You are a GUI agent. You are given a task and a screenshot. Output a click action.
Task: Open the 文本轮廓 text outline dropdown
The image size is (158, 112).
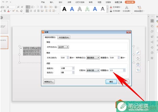116,11
